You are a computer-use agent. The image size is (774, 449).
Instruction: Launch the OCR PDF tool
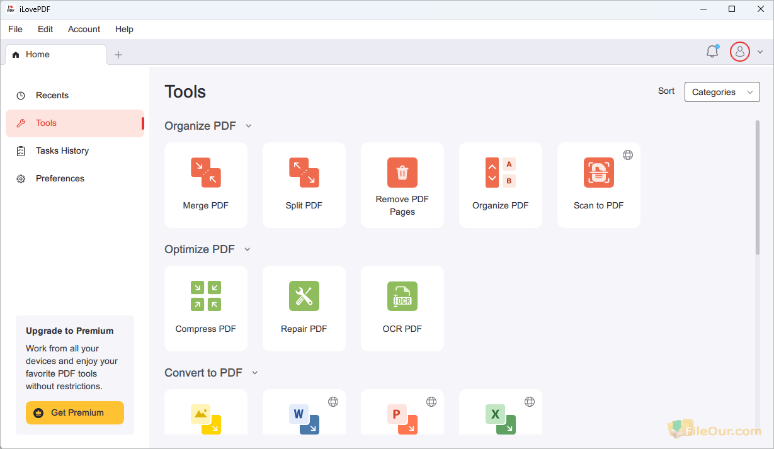click(x=402, y=308)
